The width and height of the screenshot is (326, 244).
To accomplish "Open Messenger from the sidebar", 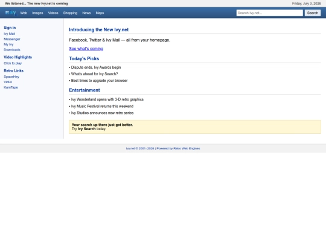I will pyautogui.click(x=12, y=39).
